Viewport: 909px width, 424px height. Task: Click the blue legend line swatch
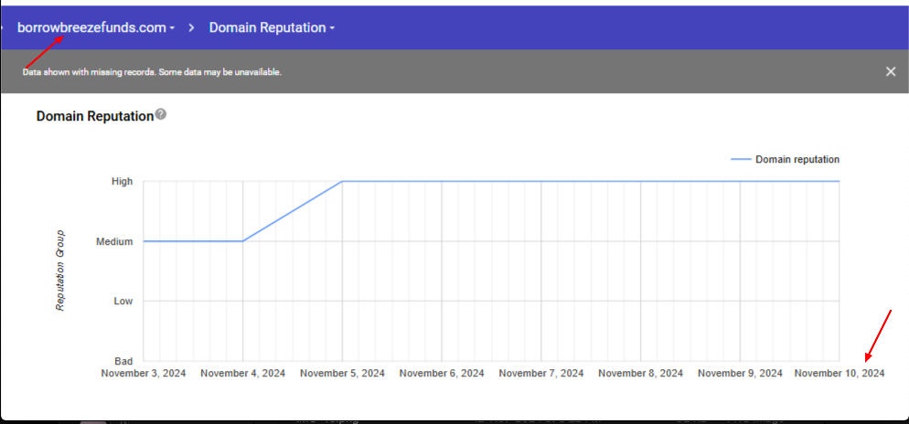741,159
